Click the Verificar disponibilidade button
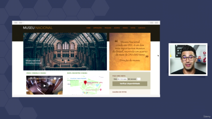212x119 pixels. pos(130,84)
